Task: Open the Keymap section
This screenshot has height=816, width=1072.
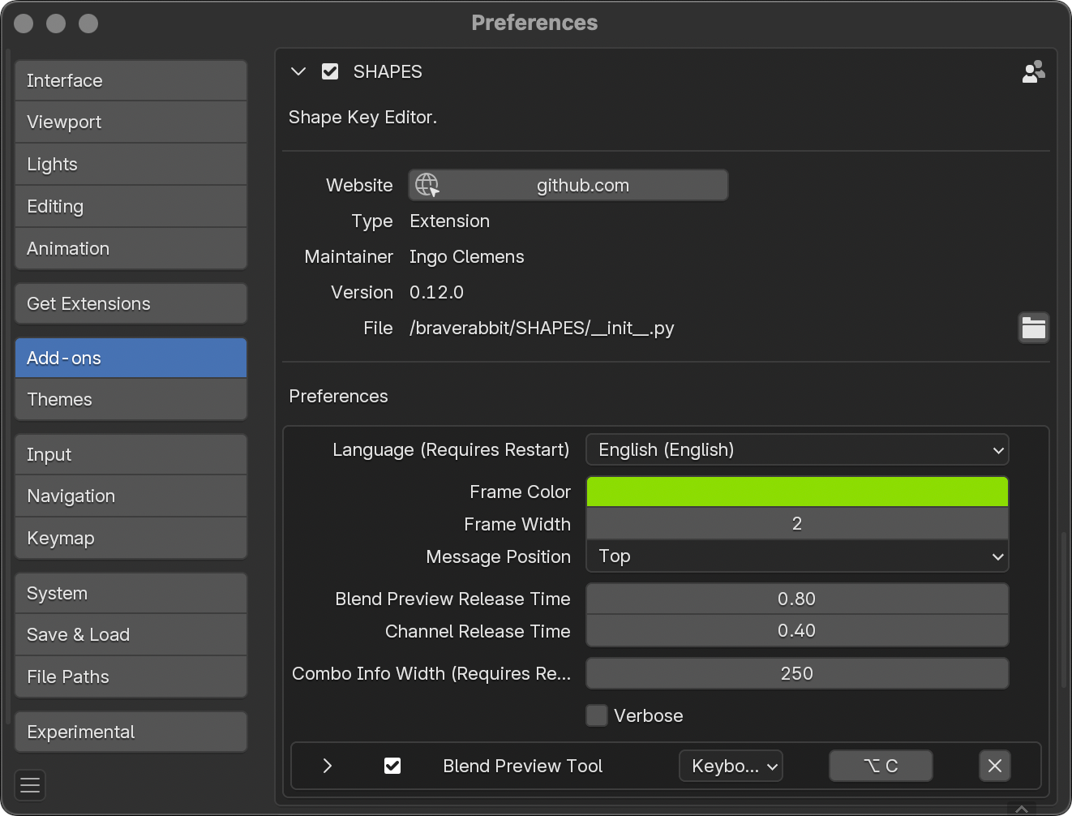Action: coord(131,538)
